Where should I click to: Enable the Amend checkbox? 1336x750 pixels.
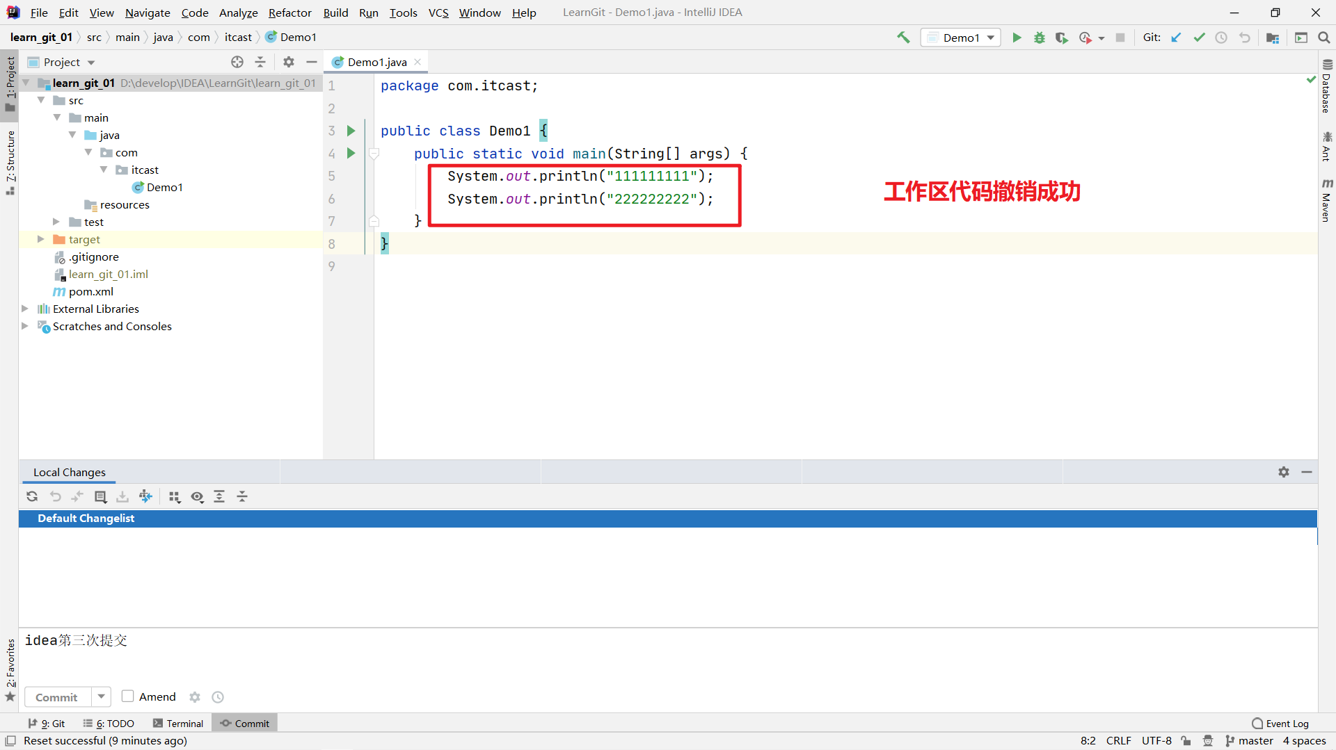(x=128, y=696)
